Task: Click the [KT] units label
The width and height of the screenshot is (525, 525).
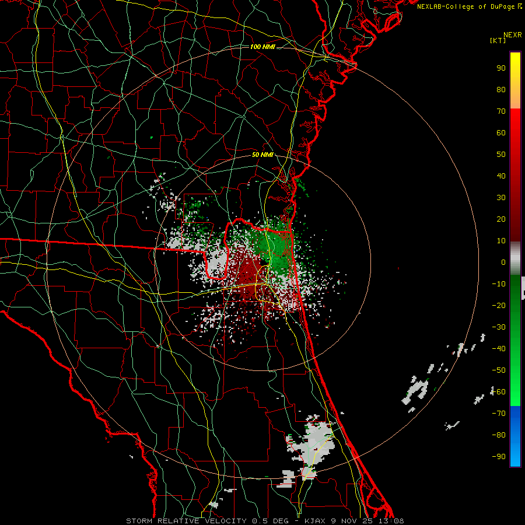Action: [498, 40]
